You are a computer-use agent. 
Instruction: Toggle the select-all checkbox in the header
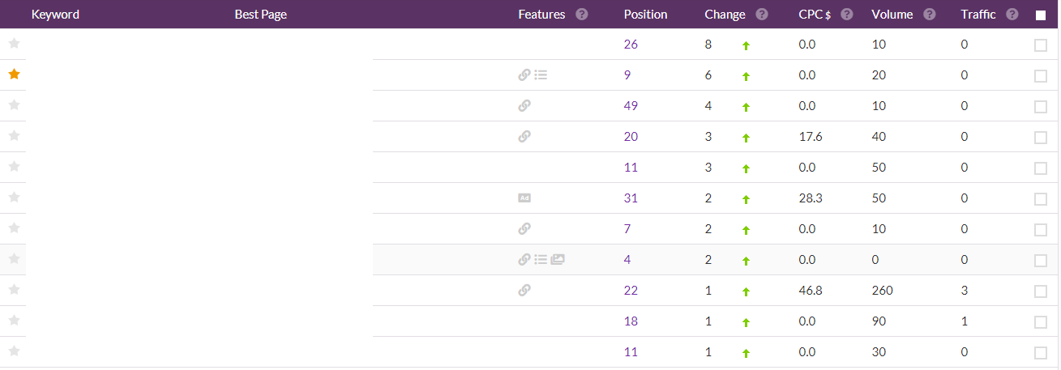[x=1041, y=15]
